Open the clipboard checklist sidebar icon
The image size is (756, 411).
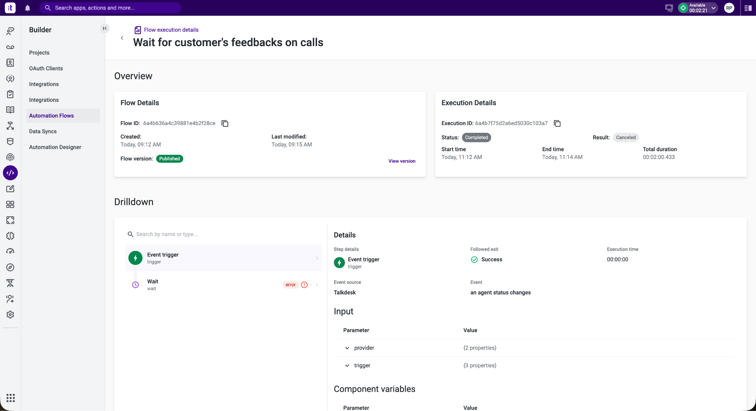[x=10, y=94]
